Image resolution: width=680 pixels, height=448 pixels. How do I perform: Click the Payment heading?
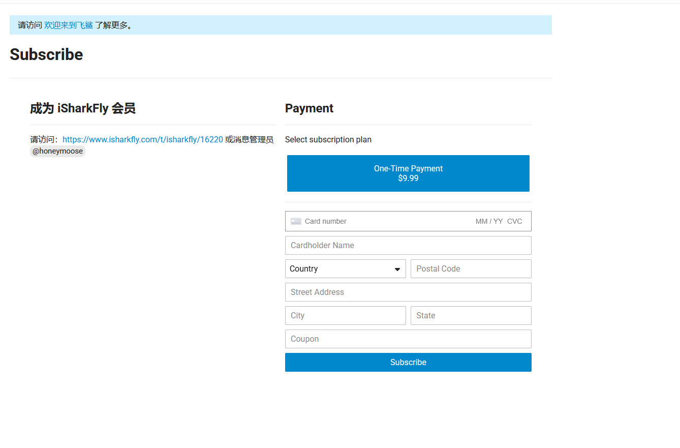(309, 108)
